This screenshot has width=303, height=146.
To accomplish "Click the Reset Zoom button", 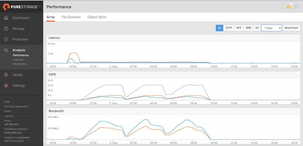I will pyautogui.click(x=291, y=28).
